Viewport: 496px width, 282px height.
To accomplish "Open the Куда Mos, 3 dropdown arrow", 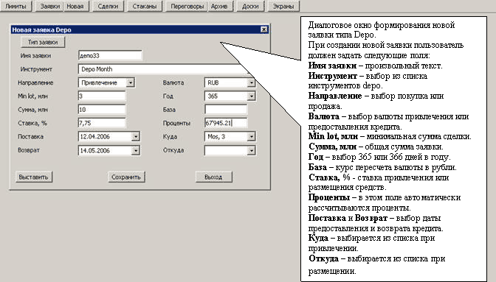I will [x=251, y=137].
